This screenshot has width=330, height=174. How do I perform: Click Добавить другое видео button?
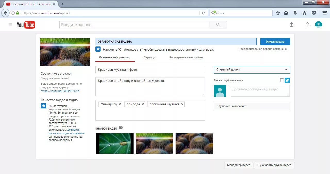pyautogui.click(x=274, y=165)
